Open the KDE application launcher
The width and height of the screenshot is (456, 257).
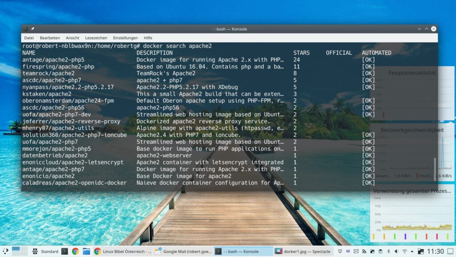5,251
